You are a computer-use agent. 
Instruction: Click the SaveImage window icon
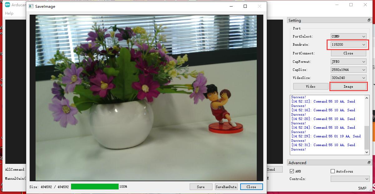pos(31,6)
